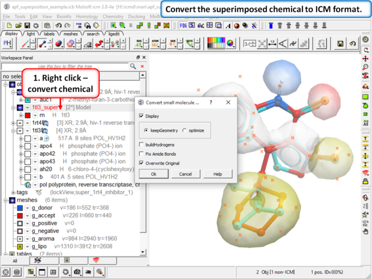The height and width of the screenshot is (279, 372).
Task: Click the color wheel sphere icon
Action: [x=230, y=44]
